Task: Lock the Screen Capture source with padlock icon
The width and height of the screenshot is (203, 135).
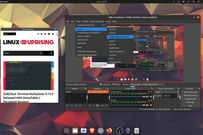Action: [108, 92]
